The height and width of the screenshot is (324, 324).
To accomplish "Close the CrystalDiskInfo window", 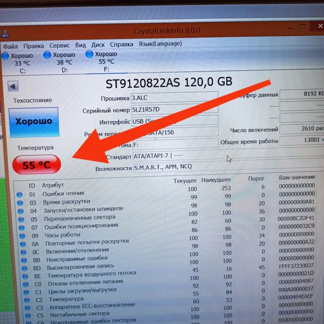I will click(320, 26).
